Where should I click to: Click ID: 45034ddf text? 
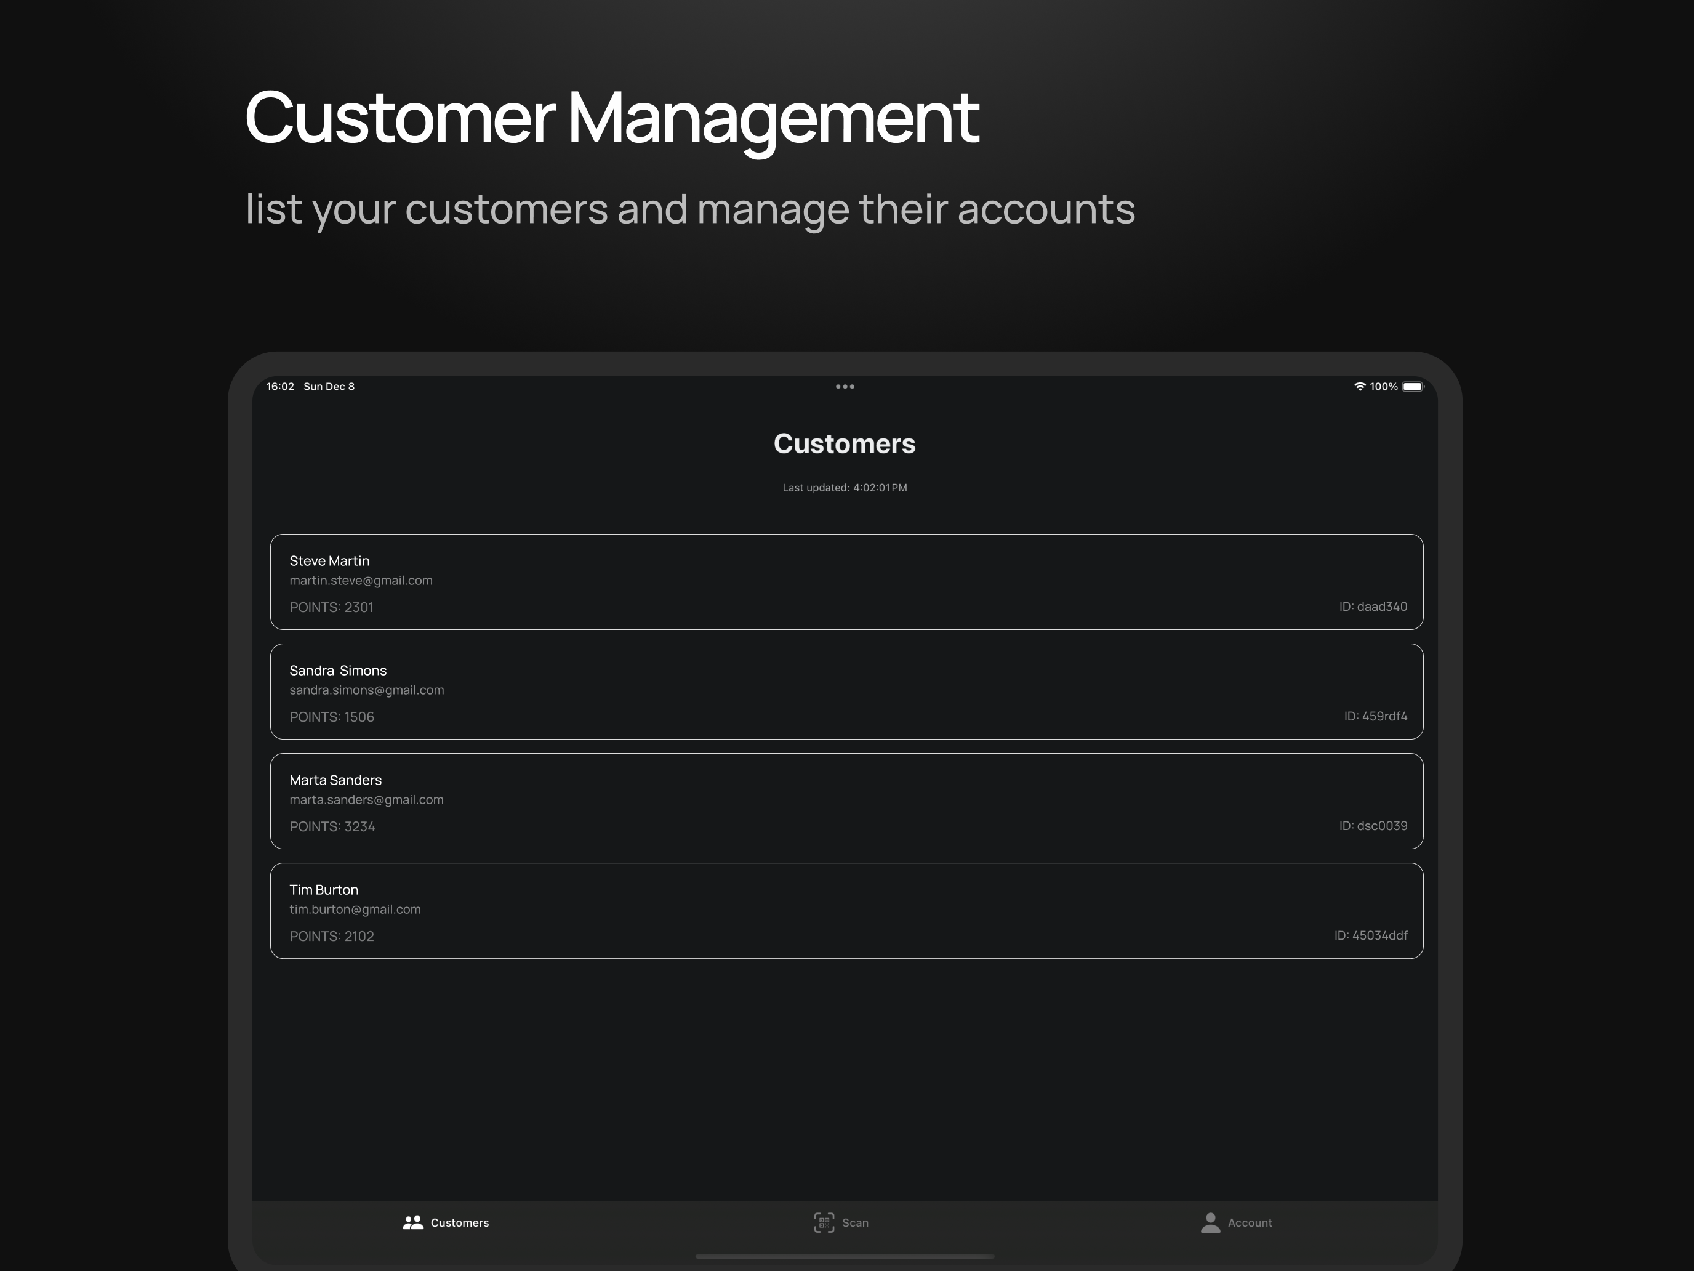click(x=1371, y=935)
